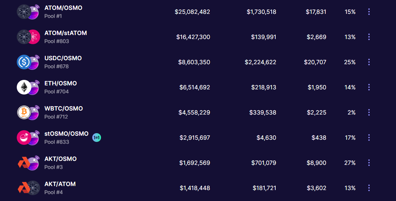Viewport: 396px width, 201px height.
Task: Click the AKT/ATOM pool token icons
Action: tap(28, 188)
